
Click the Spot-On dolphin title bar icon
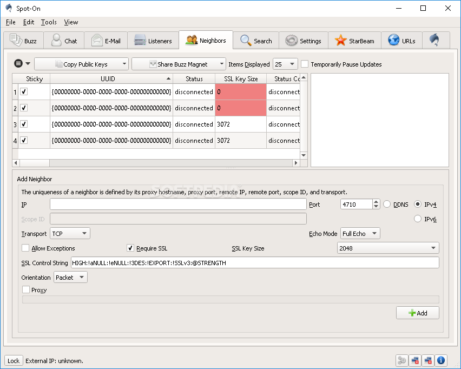(9, 8)
